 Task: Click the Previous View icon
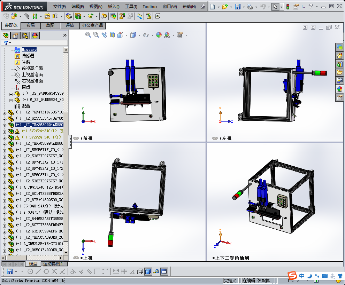104,35
